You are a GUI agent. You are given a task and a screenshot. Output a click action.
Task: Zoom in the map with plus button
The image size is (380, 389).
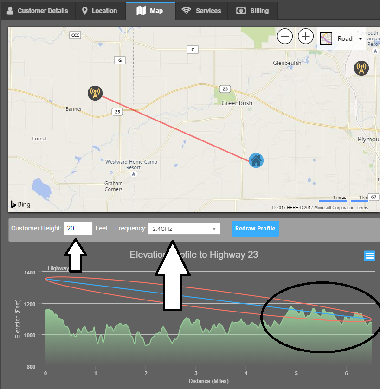305,36
